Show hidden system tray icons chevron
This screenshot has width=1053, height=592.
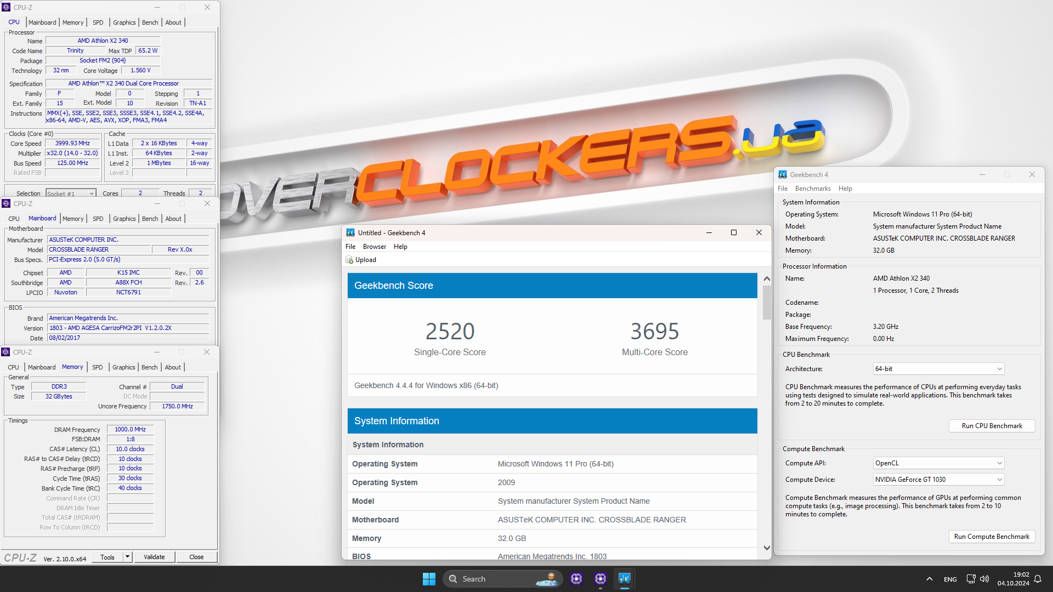click(929, 579)
